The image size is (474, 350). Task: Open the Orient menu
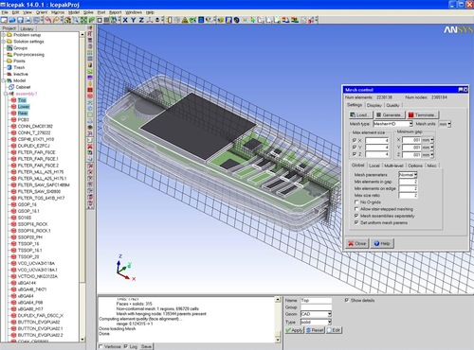[x=42, y=12]
